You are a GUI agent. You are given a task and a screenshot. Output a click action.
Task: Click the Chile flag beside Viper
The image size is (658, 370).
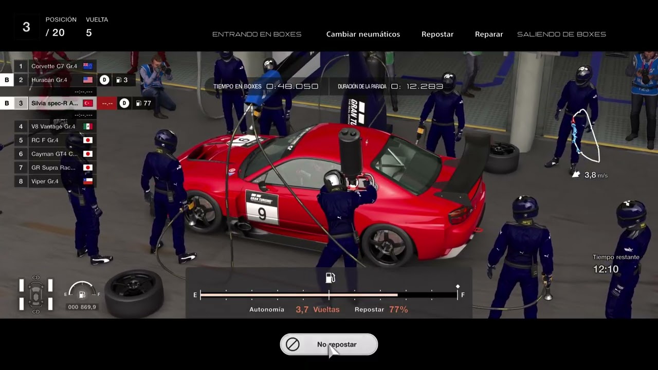point(88,181)
